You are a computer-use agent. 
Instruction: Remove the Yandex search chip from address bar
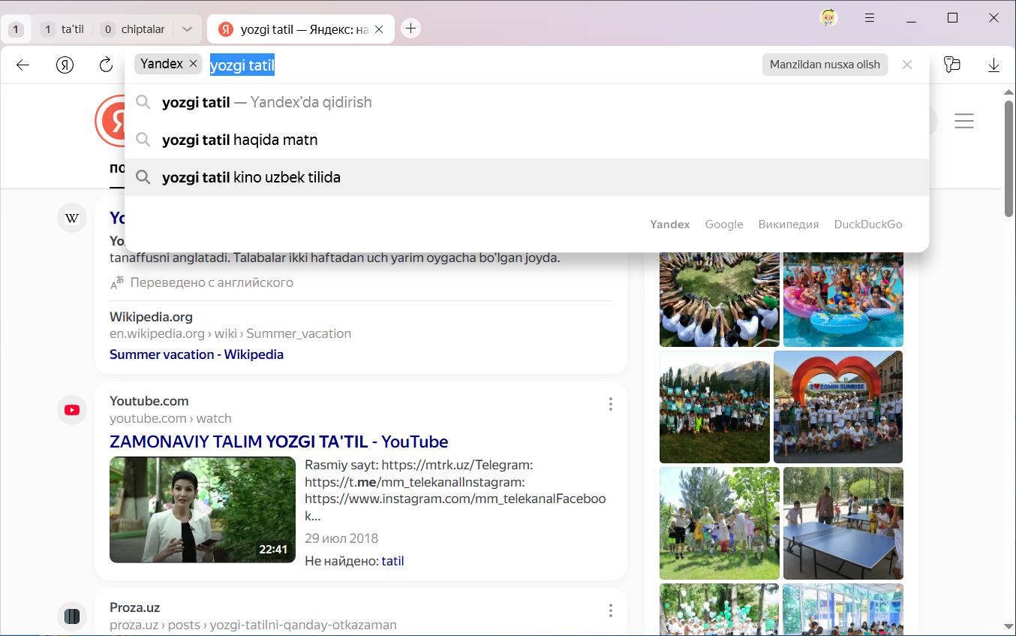tap(193, 65)
